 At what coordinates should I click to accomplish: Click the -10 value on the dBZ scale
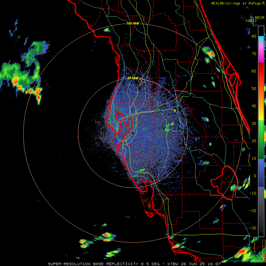(x=253, y=193)
